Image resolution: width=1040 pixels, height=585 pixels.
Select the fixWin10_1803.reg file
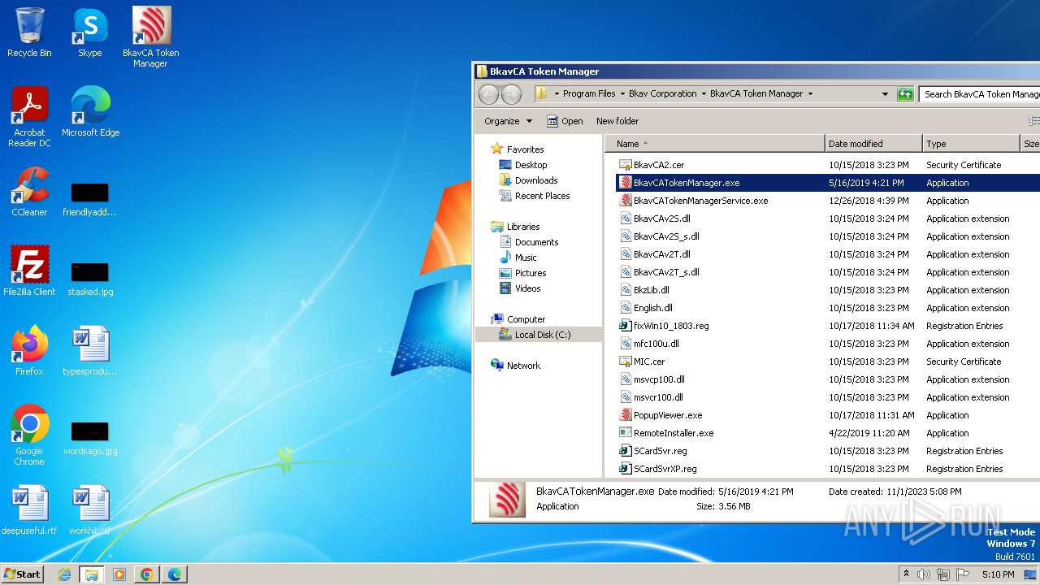(x=671, y=326)
